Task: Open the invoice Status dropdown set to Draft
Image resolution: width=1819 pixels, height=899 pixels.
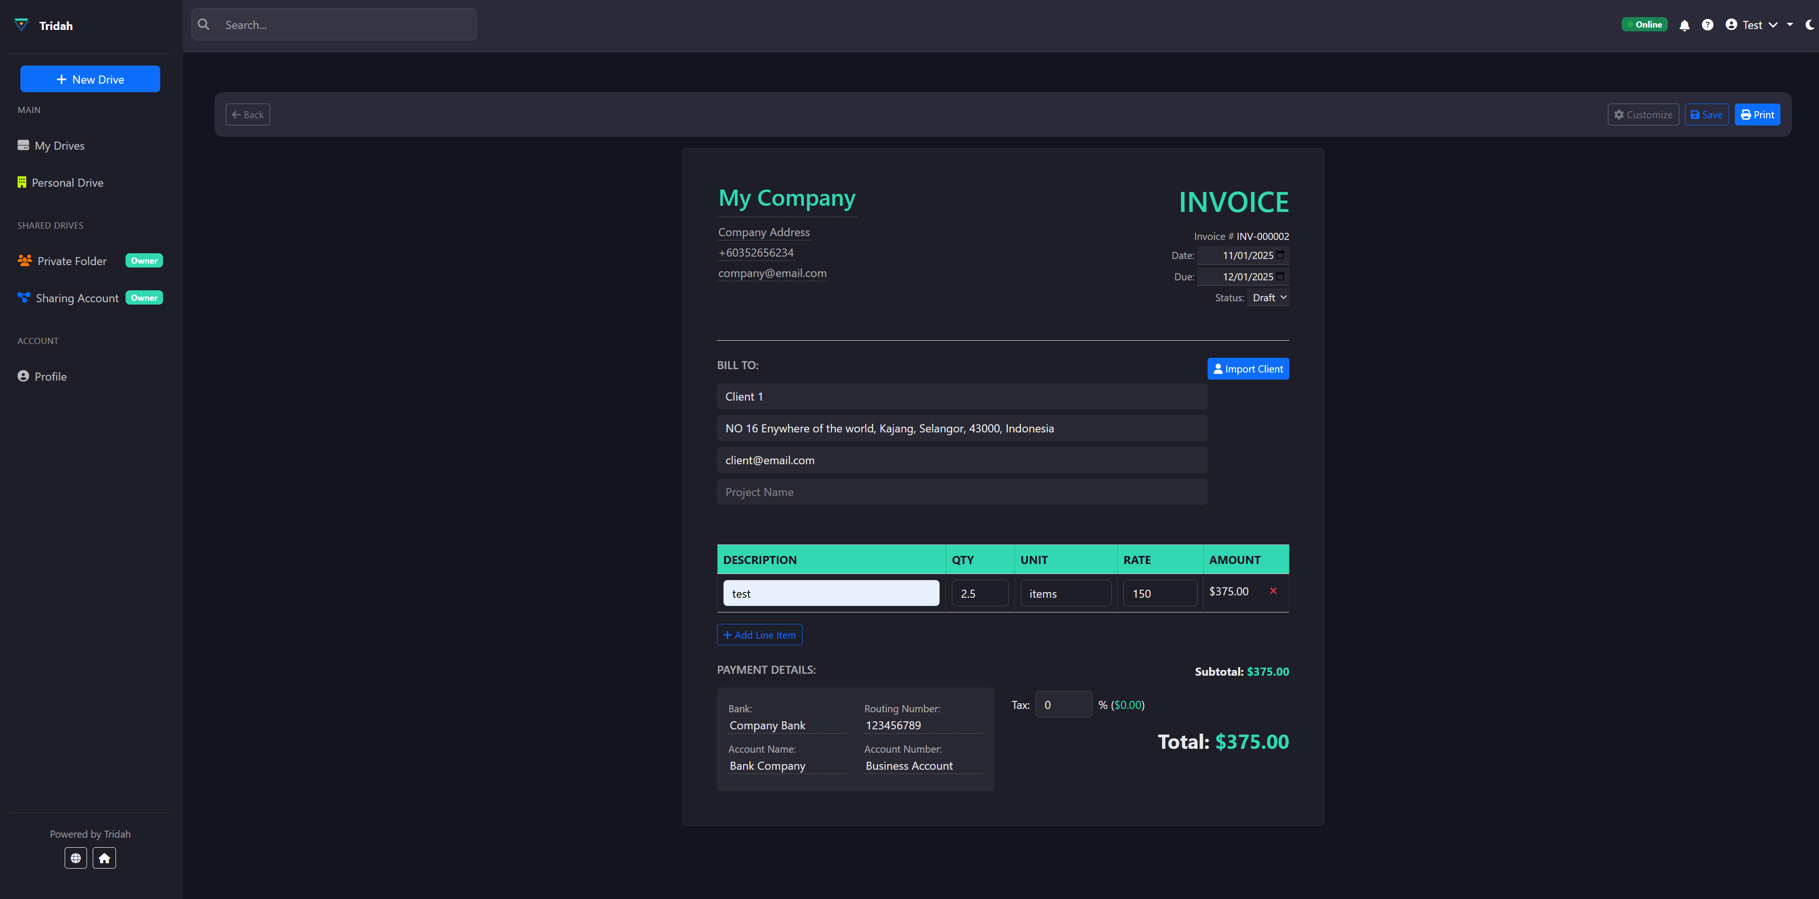Action: [1268, 297]
